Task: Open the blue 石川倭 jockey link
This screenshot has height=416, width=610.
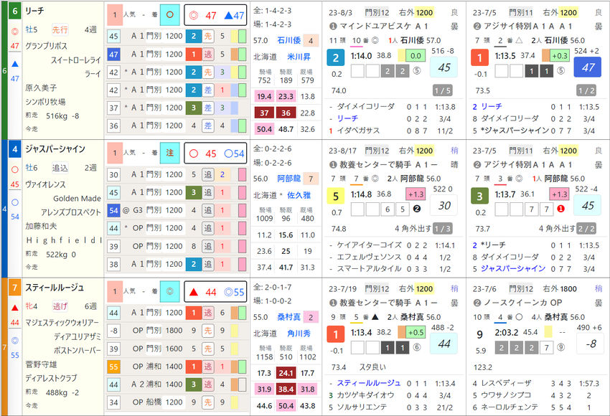Action: [288, 40]
